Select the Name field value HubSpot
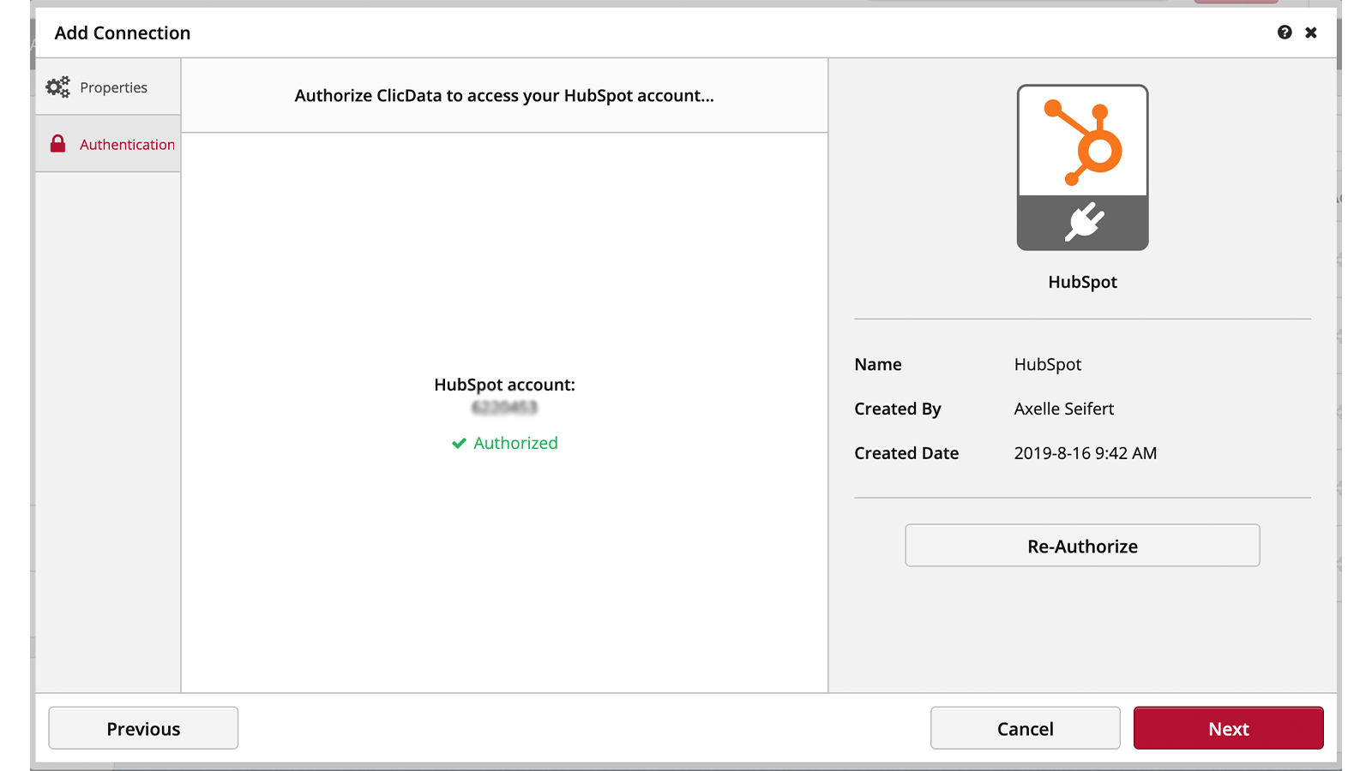Image resolution: width=1372 pixels, height=771 pixels. pos(1047,364)
